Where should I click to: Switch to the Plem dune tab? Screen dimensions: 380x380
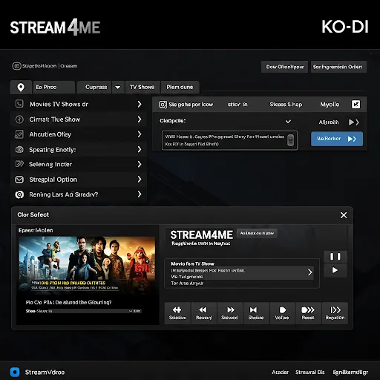pos(180,87)
